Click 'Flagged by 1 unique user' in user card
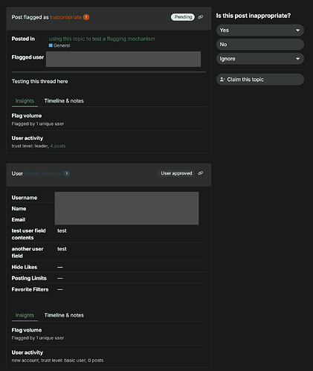The height and width of the screenshot is (371, 313). 38,338
